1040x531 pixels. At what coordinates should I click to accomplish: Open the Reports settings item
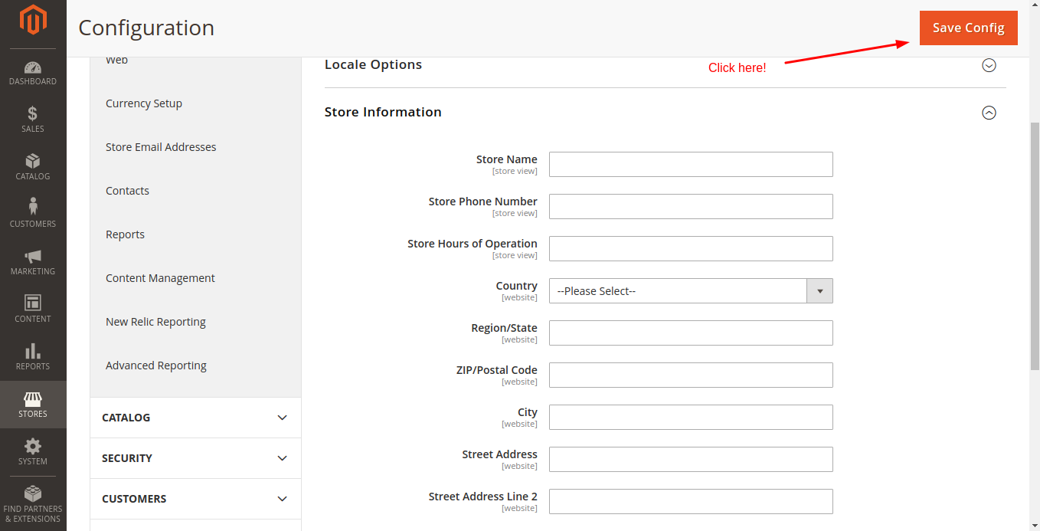[125, 234]
